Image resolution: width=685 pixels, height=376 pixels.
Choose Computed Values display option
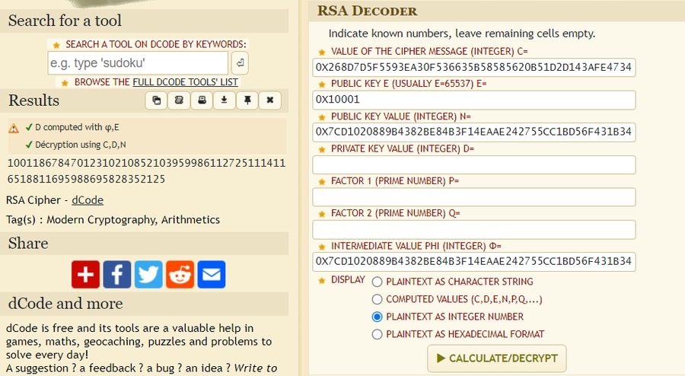377,299
